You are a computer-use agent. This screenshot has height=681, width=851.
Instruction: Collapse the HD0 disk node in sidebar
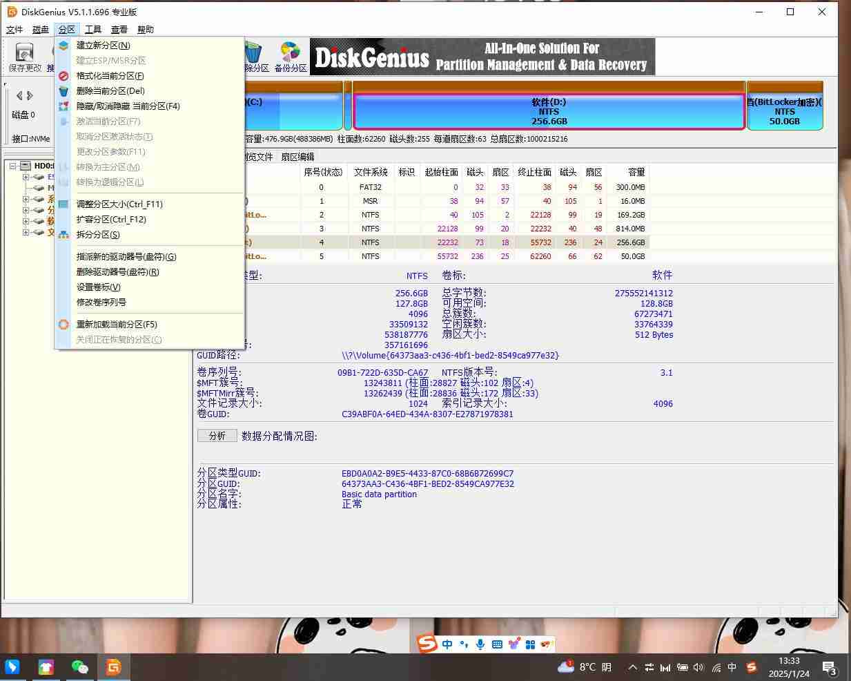pos(12,165)
